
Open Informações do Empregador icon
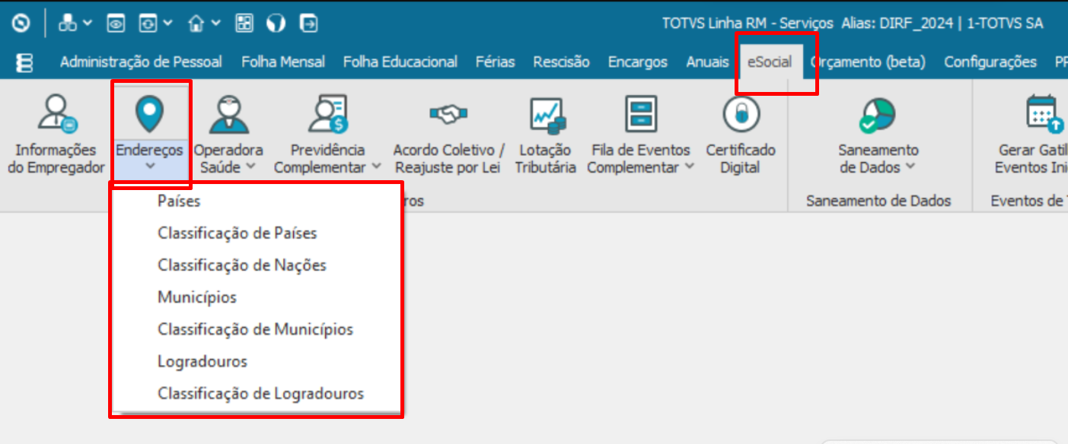point(56,114)
